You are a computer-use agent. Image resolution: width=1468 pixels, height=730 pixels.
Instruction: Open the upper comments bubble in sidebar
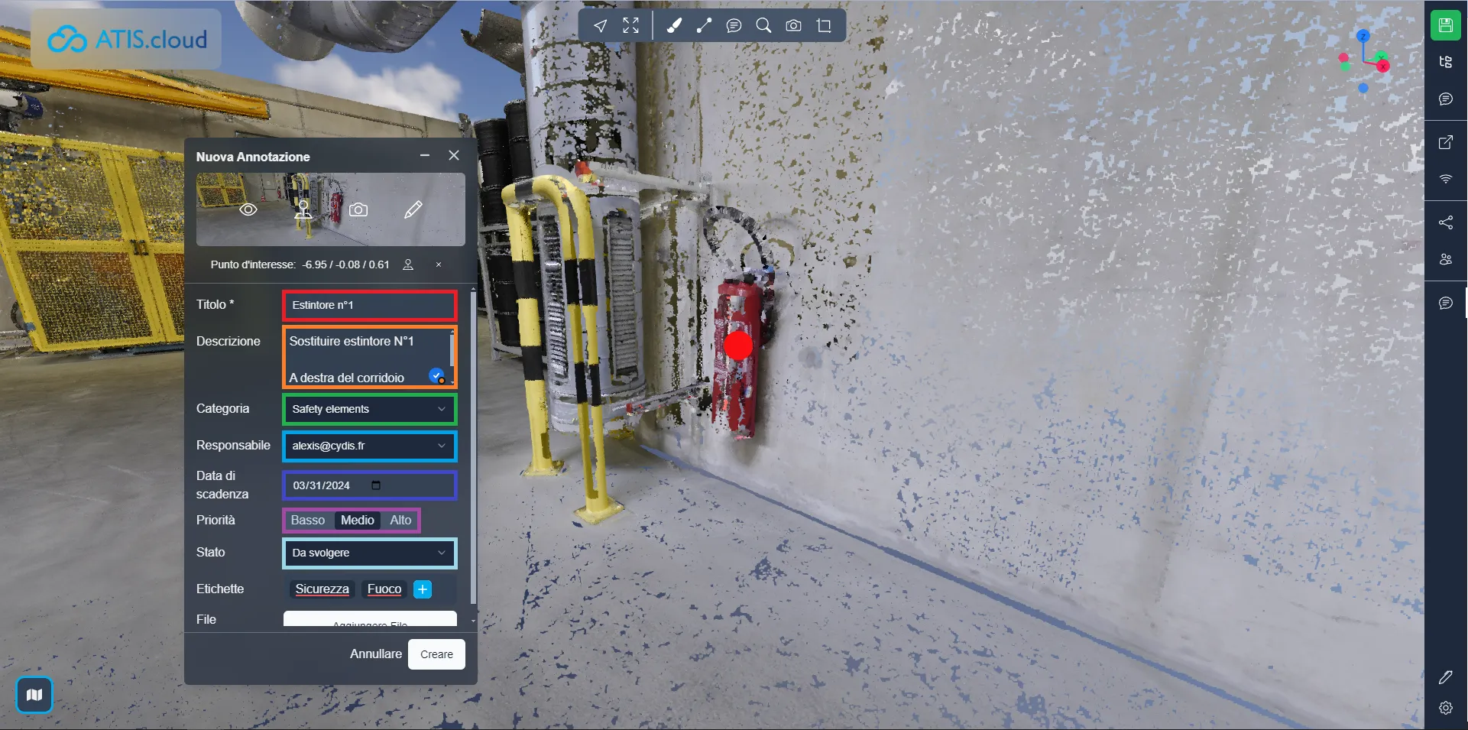coord(1445,99)
